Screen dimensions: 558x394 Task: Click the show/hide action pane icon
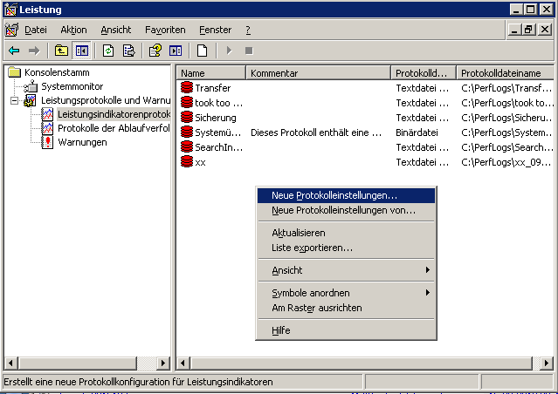coord(176,51)
